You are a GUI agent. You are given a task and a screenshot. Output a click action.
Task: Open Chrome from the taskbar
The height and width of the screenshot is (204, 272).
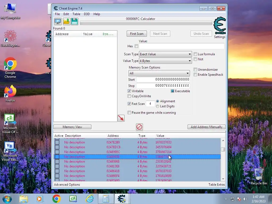click(x=56, y=199)
